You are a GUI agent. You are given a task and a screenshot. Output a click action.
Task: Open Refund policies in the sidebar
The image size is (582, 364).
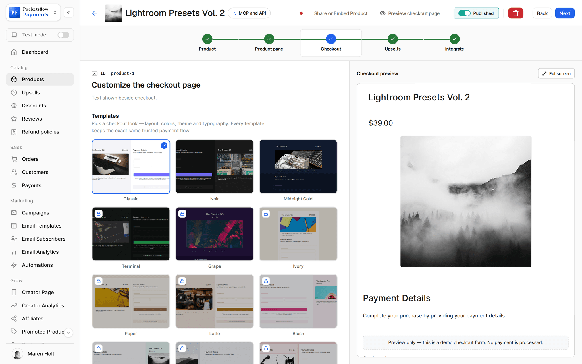pyautogui.click(x=40, y=132)
